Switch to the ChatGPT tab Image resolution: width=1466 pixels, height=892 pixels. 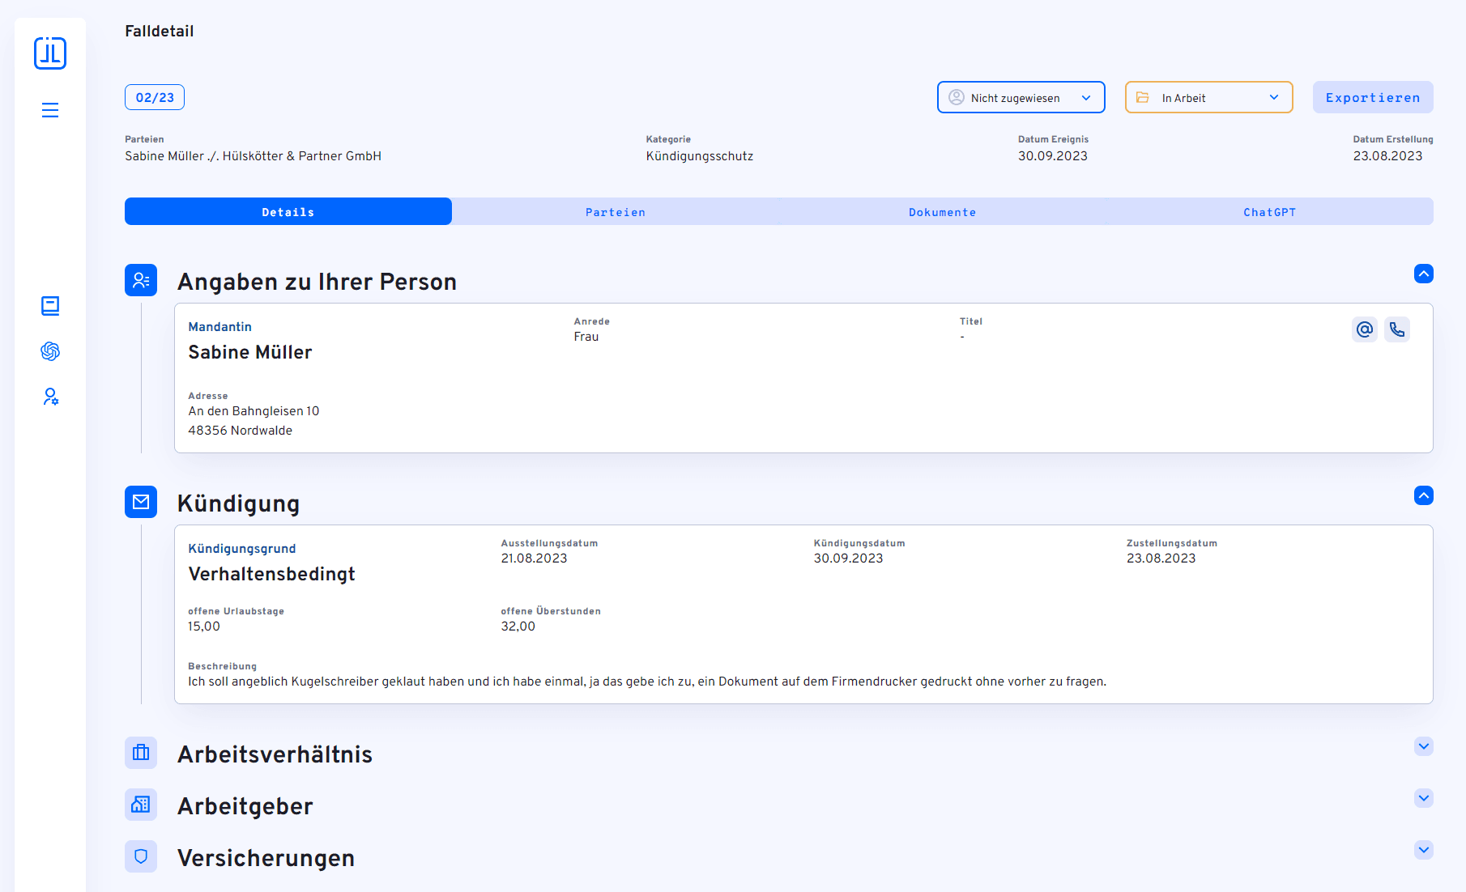(x=1270, y=211)
